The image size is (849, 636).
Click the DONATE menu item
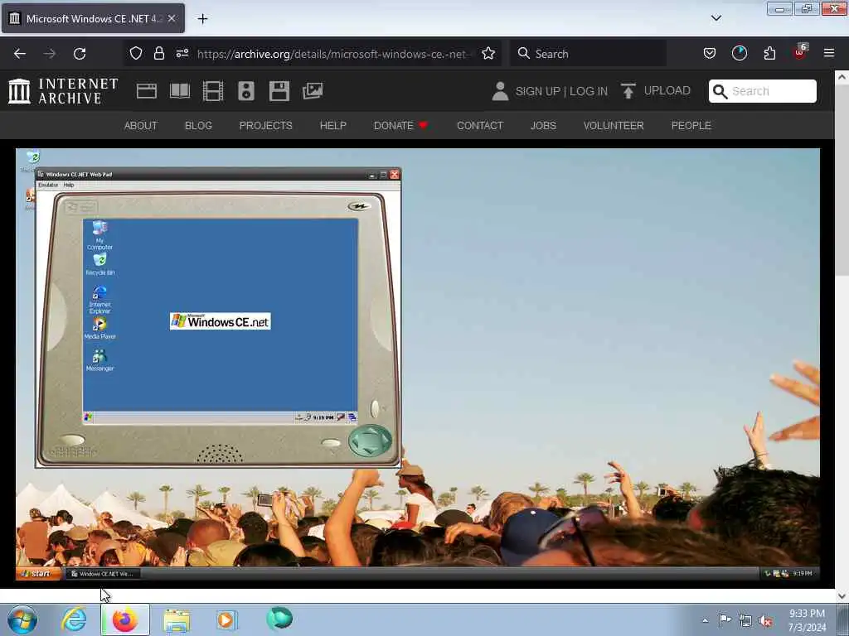click(x=400, y=126)
